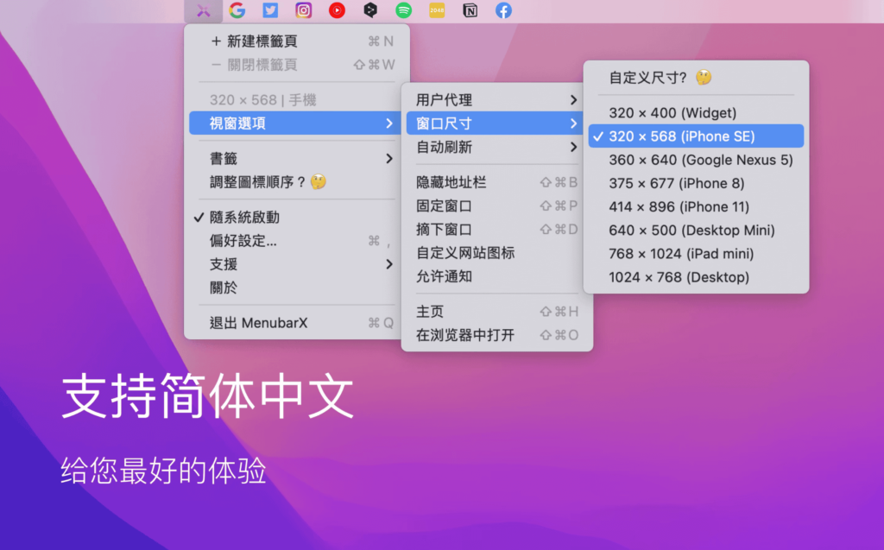Viewport: 884px width, 550px height.
Task: Enable 固定窗口 pin window
Action: [450, 207]
